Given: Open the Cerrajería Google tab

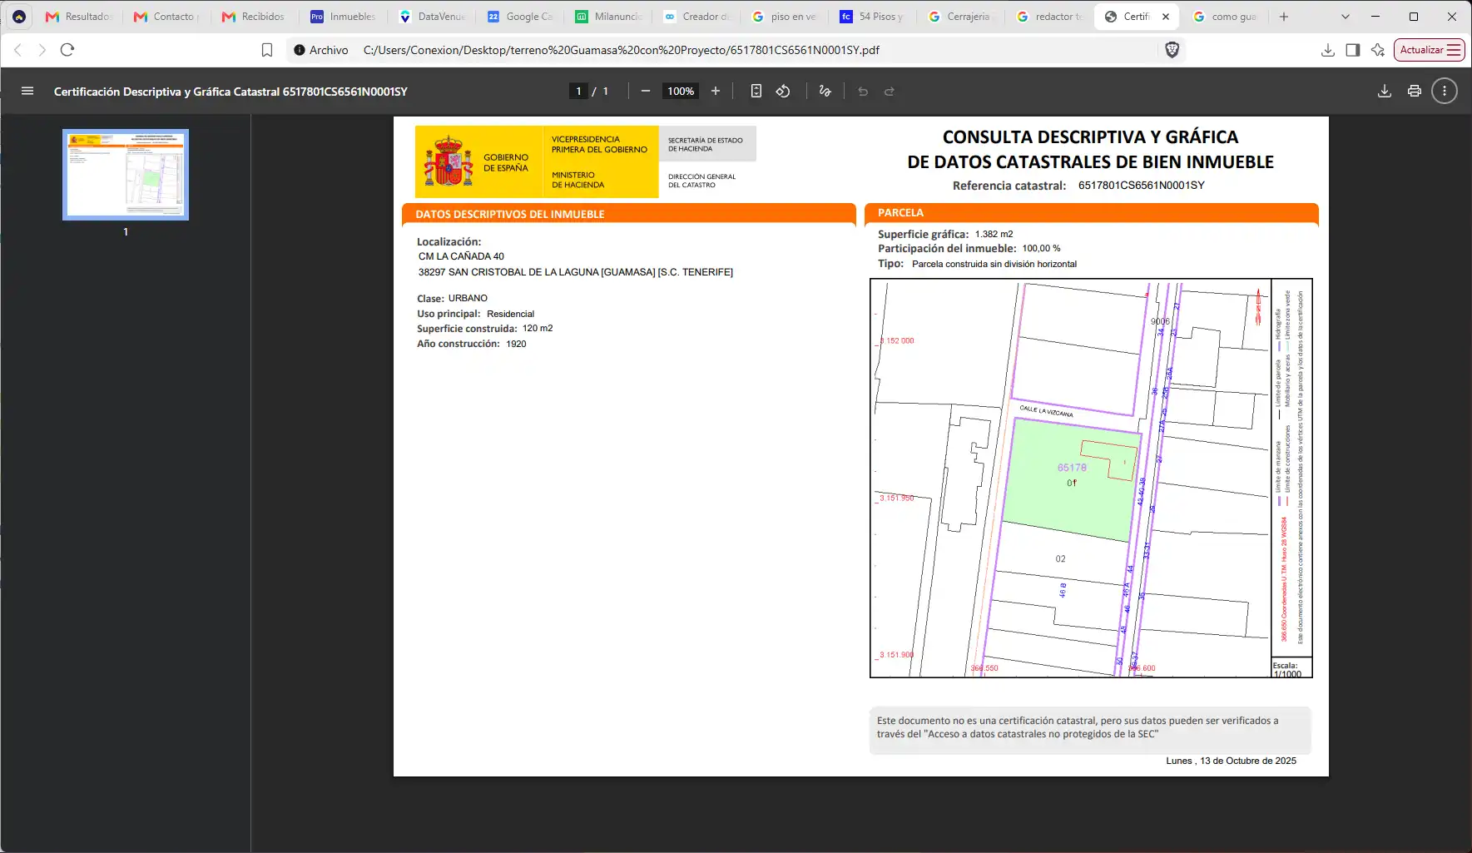Looking at the screenshot, I should coord(960,17).
